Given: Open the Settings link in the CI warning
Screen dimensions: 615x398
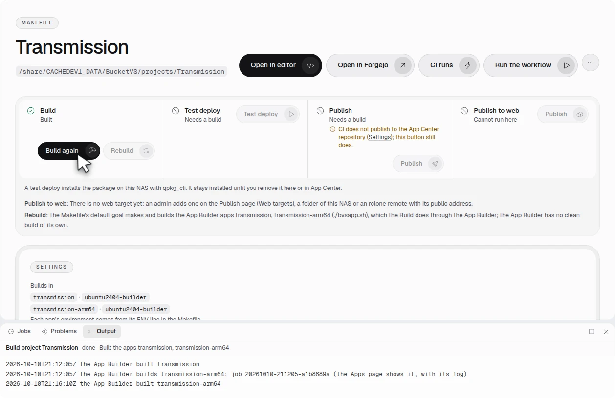Looking at the screenshot, I should pos(379,137).
